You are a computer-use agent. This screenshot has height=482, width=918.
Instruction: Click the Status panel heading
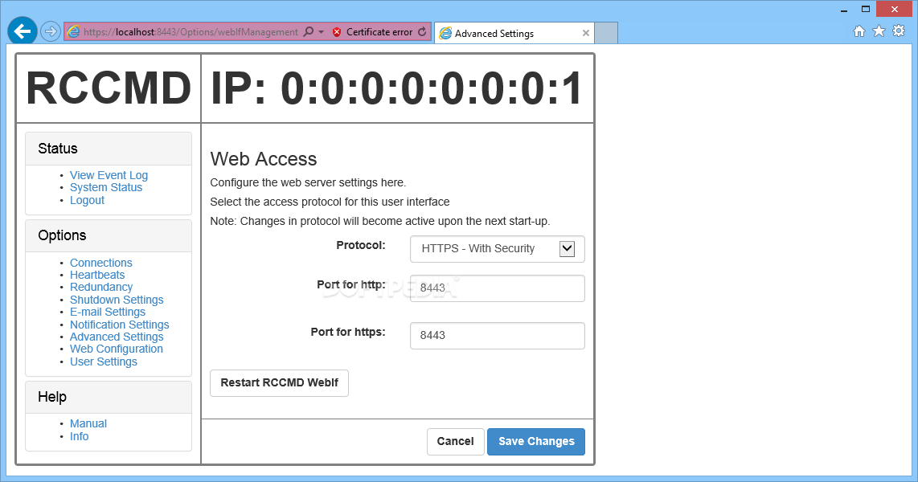pyautogui.click(x=109, y=149)
